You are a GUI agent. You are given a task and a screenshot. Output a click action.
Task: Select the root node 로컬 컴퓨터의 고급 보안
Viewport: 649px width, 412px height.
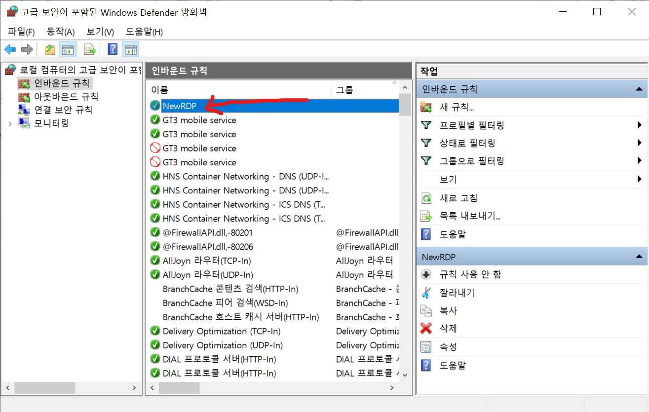click(80, 70)
